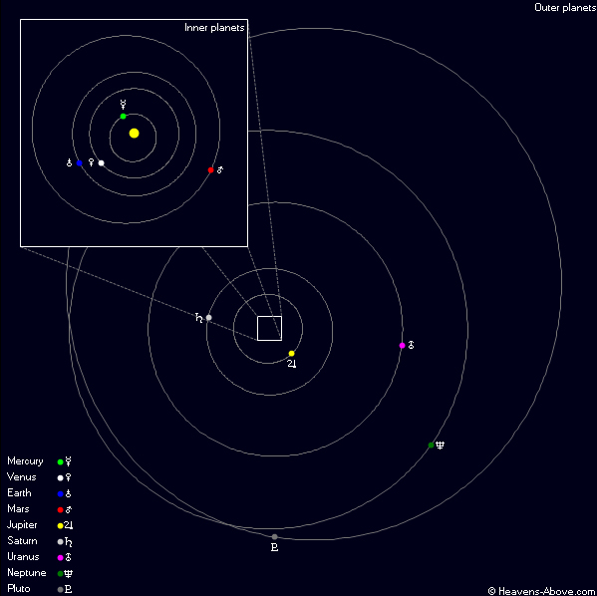Click the Saturn symbol in the legend
The height and width of the screenshot is (596, 597).
click(x=69, y=542)
